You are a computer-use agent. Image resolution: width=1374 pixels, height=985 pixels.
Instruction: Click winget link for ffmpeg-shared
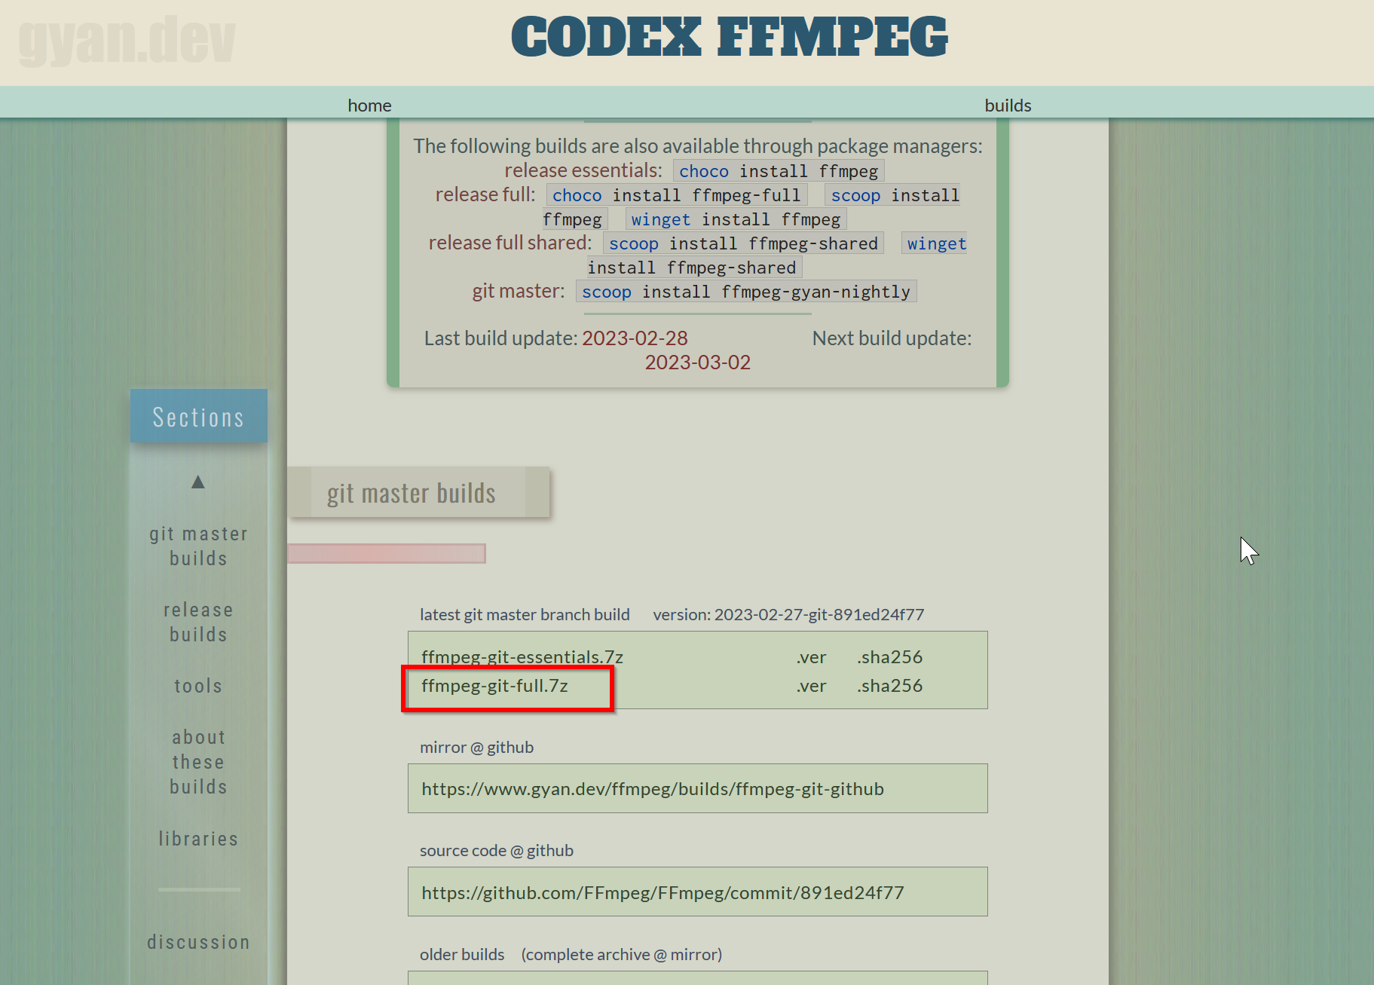(937, 244)
